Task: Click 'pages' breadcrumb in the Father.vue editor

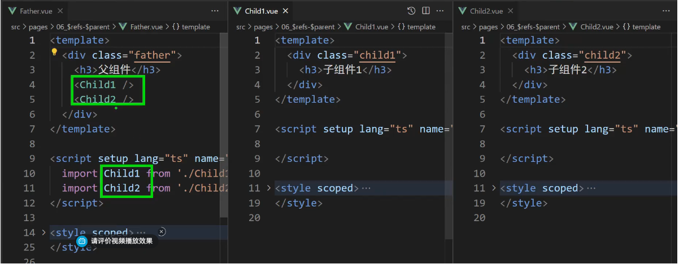Action: coord(38,27)
